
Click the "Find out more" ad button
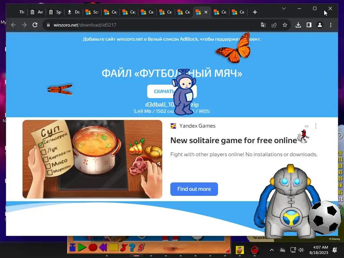pyautogui.click(x=194, y=189)
